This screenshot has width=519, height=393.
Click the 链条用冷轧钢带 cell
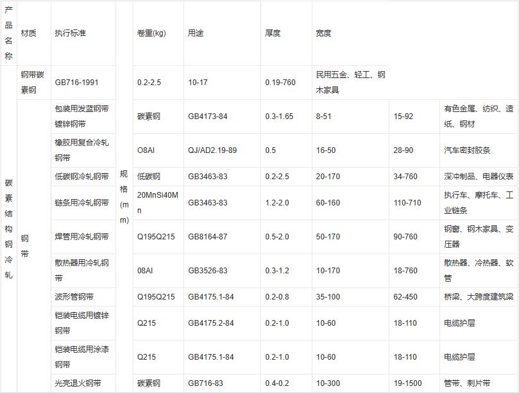[82, 203]
